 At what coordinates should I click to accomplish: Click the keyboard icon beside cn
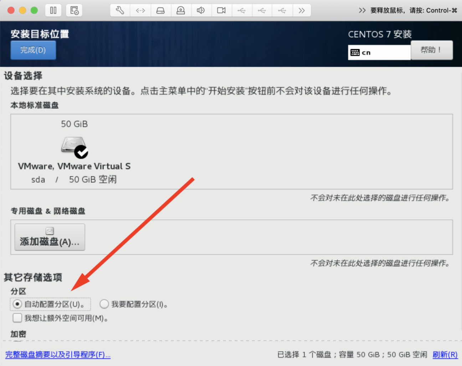click(355, 52)
